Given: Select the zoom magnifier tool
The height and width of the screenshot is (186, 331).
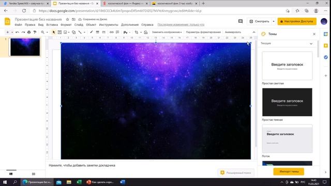Looking at the screenshot, I should (42, 32).
